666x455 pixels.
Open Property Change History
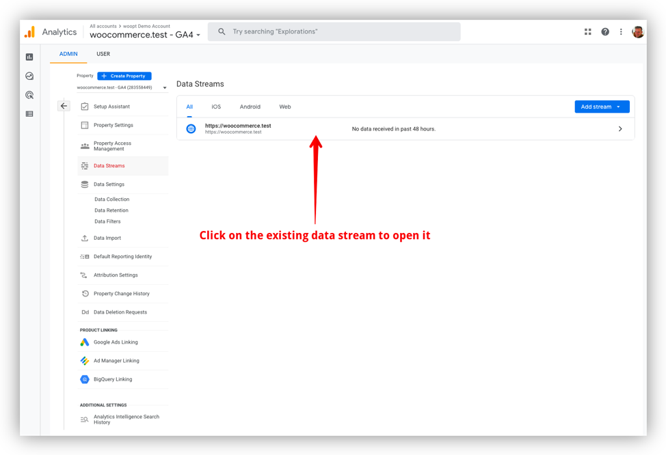click(x=123, y=294)
